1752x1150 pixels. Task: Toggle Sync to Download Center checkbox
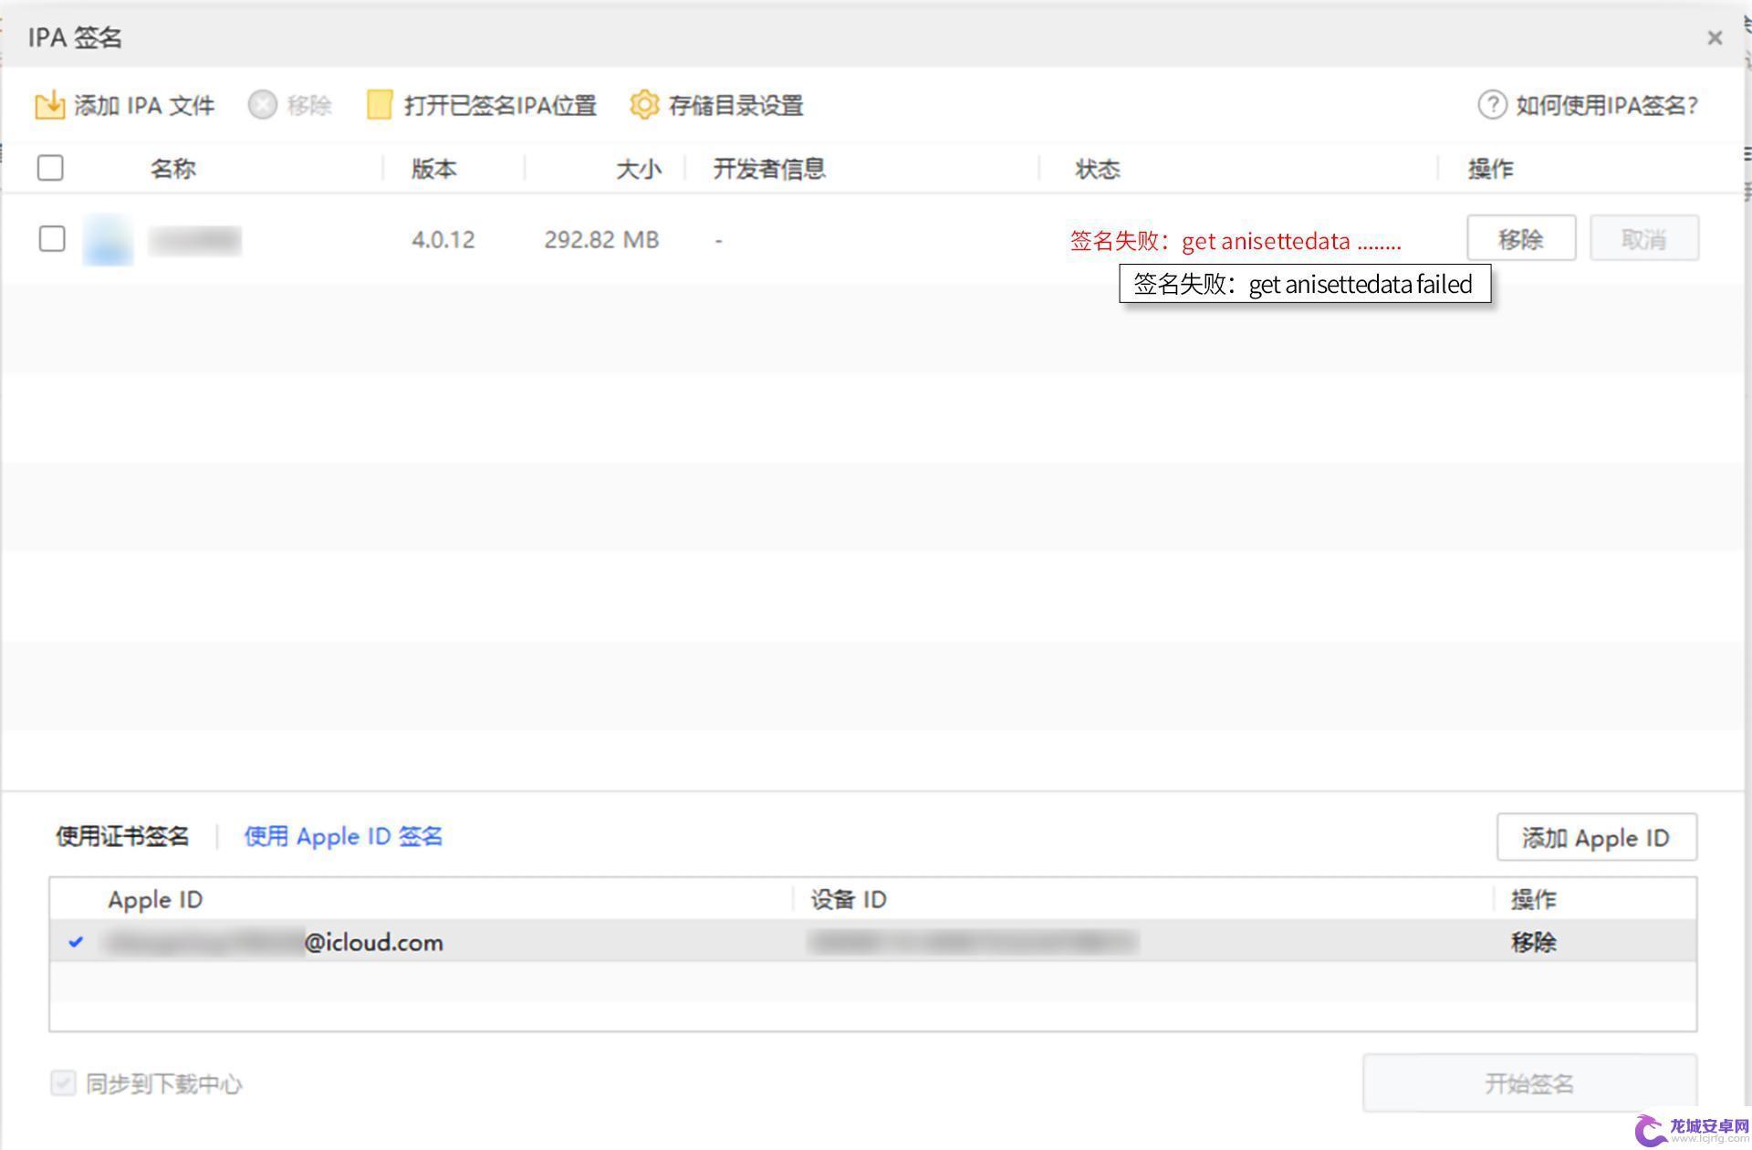pos(63,1083)
